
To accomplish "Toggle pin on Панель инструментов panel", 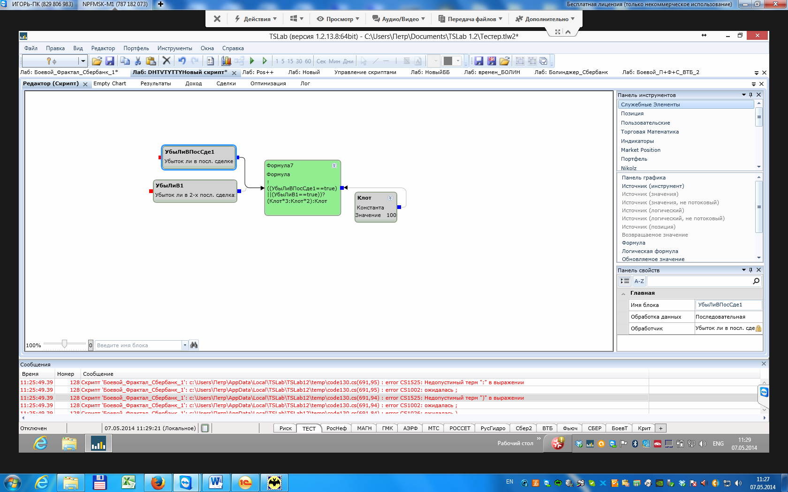I will coord(751,95).
